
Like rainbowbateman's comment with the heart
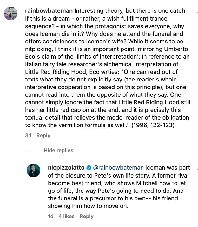[x=197, y=13]
